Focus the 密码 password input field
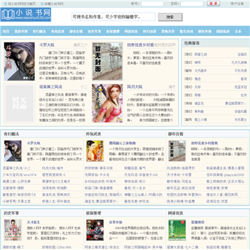 pyautogui.click(x=192, y=3)
